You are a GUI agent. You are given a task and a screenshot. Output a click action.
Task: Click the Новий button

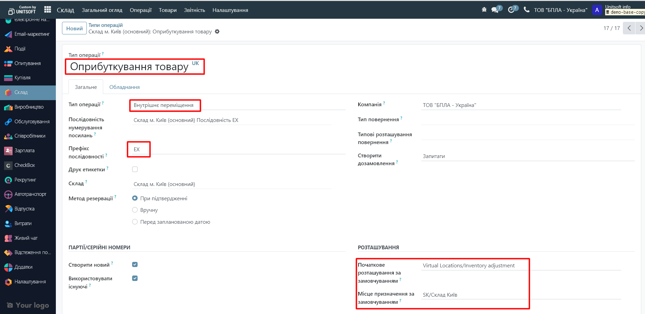74,28
